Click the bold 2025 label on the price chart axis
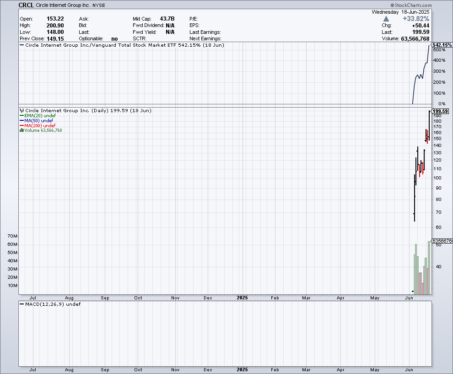Screen dimensions: 453x374 point(242,298)
